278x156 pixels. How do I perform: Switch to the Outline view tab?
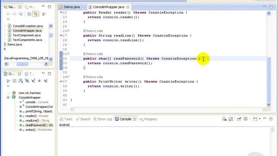click(10, 74)
